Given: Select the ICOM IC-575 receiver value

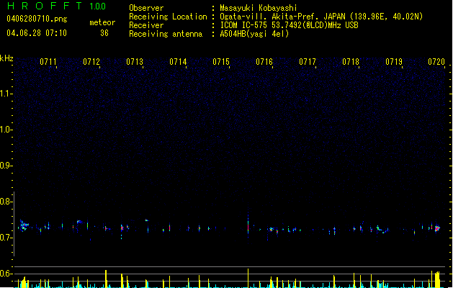Looking at the screenshot, I should [x=289, y=25].
